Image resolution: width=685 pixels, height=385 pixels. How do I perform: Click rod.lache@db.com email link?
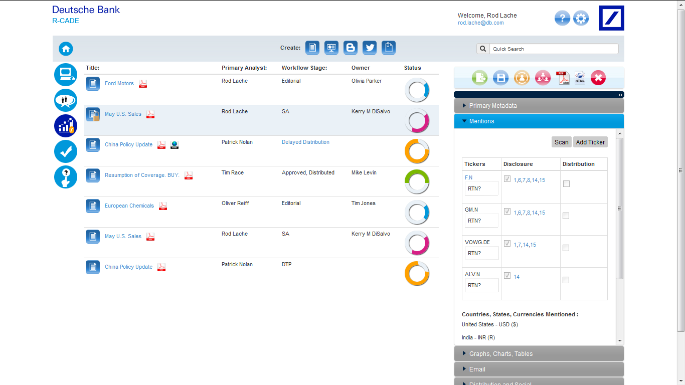pos(480,23)
